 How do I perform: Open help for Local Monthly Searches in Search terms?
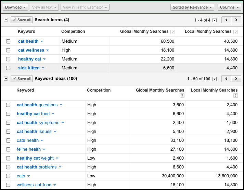tap(235, 32)
